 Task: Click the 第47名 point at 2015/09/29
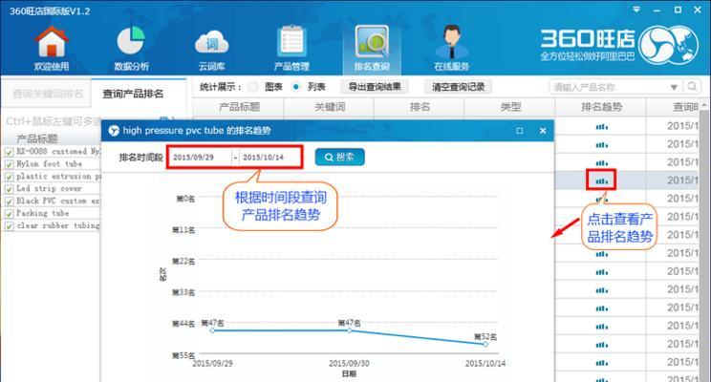point(213,330)
